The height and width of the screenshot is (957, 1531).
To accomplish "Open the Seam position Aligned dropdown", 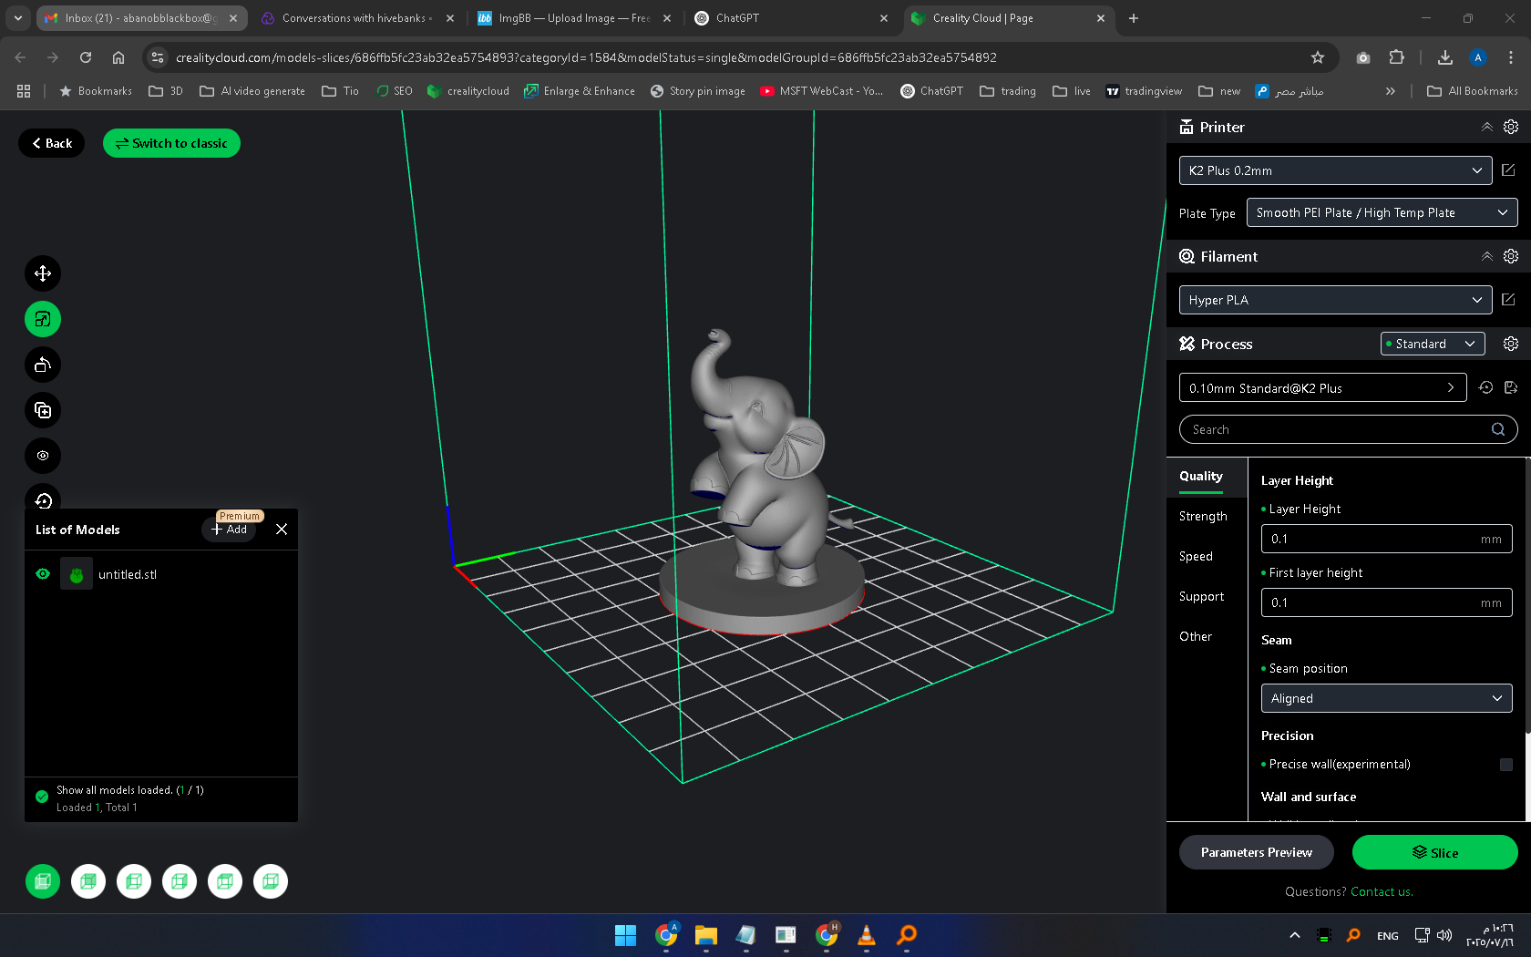I will click(1386, 698).
